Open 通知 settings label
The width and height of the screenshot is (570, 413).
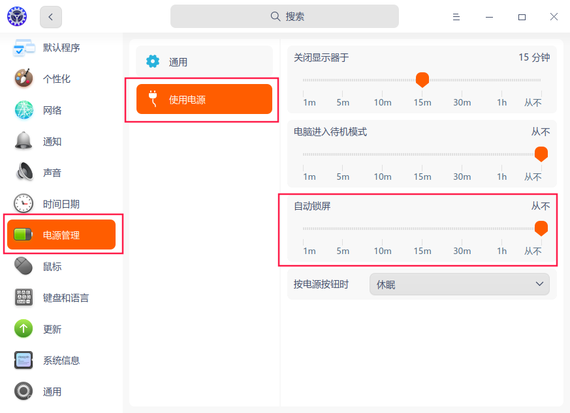pyautogui.click(x=52, y=141)
